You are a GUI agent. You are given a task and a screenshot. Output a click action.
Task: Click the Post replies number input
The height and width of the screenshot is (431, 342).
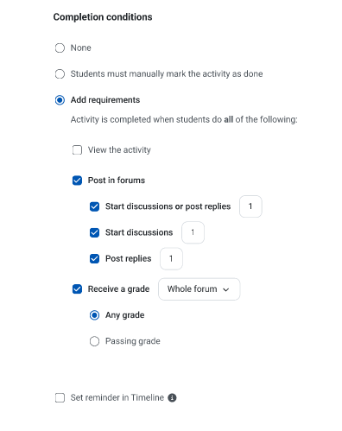coord(171,258)
